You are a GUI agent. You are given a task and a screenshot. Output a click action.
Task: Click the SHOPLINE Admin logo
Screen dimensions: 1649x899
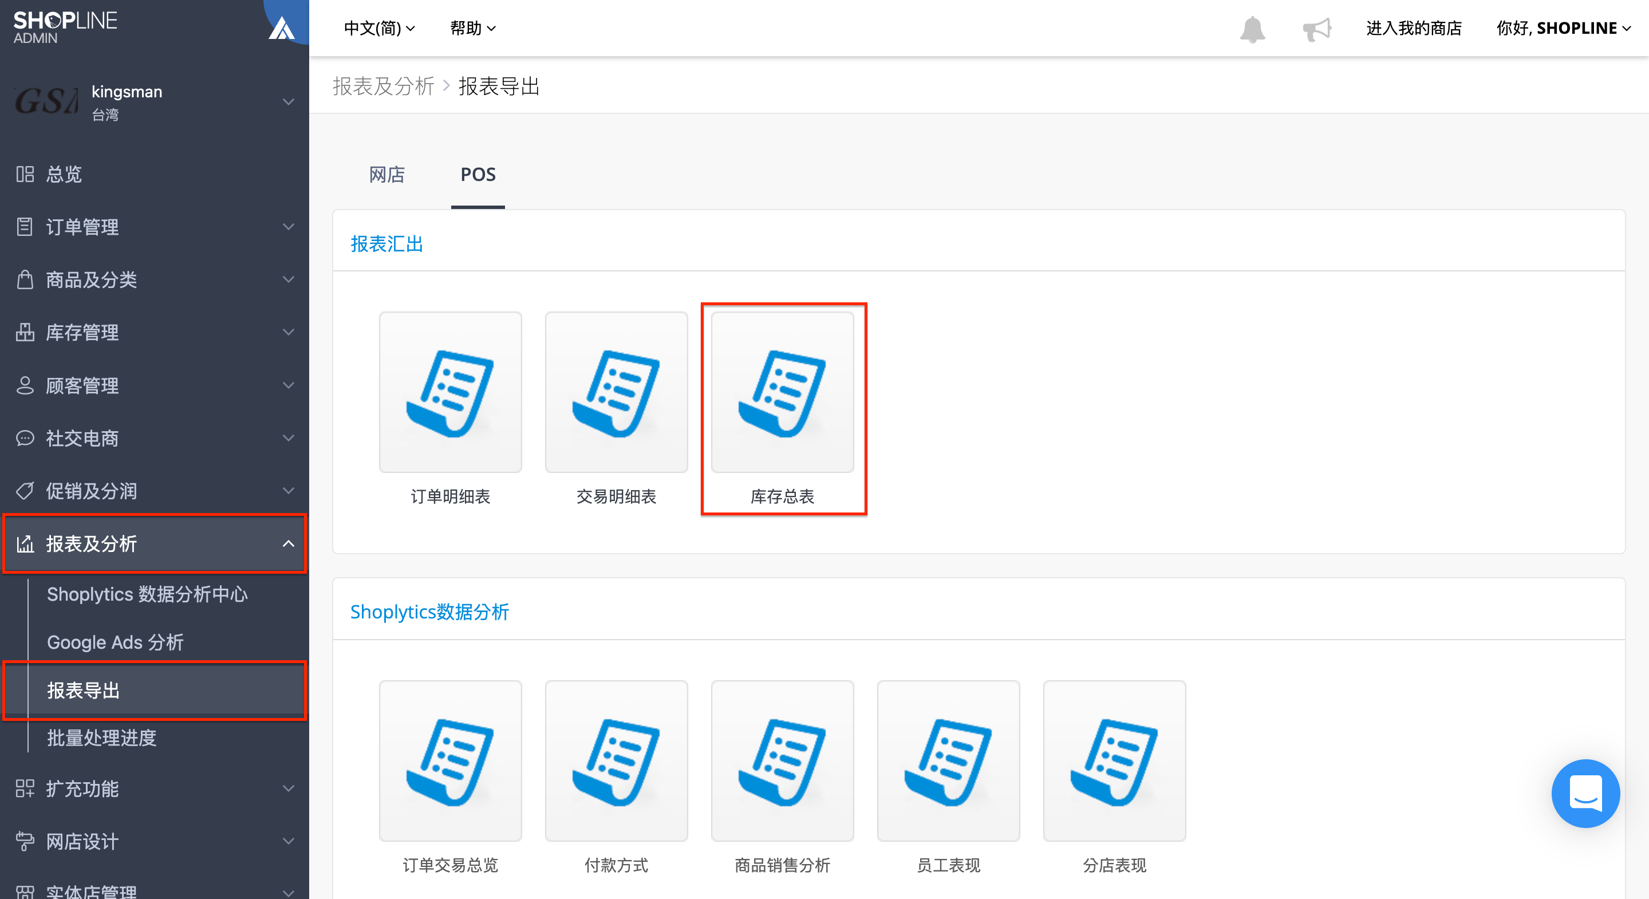point(65,27)
